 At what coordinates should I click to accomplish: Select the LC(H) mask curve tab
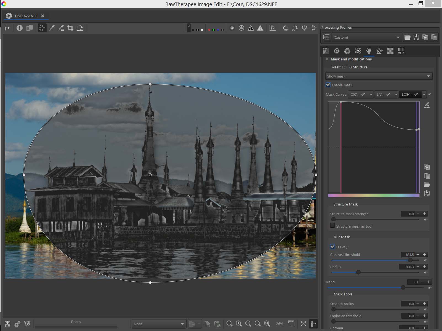(x=410, y=94)
